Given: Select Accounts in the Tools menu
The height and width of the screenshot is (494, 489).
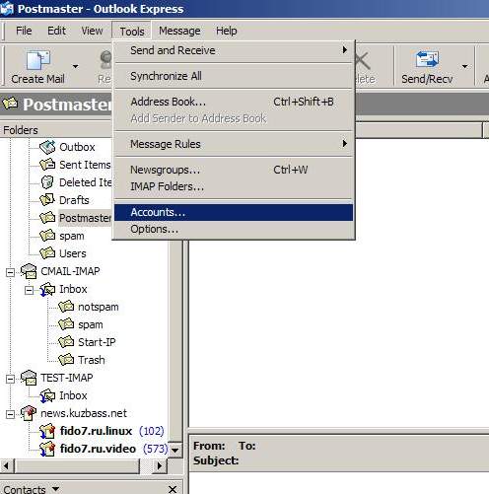Looking at the screenshot, I should 234,212.
